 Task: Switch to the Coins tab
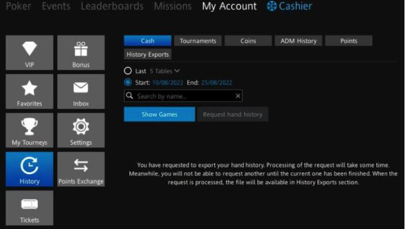[x=248, y=41]
